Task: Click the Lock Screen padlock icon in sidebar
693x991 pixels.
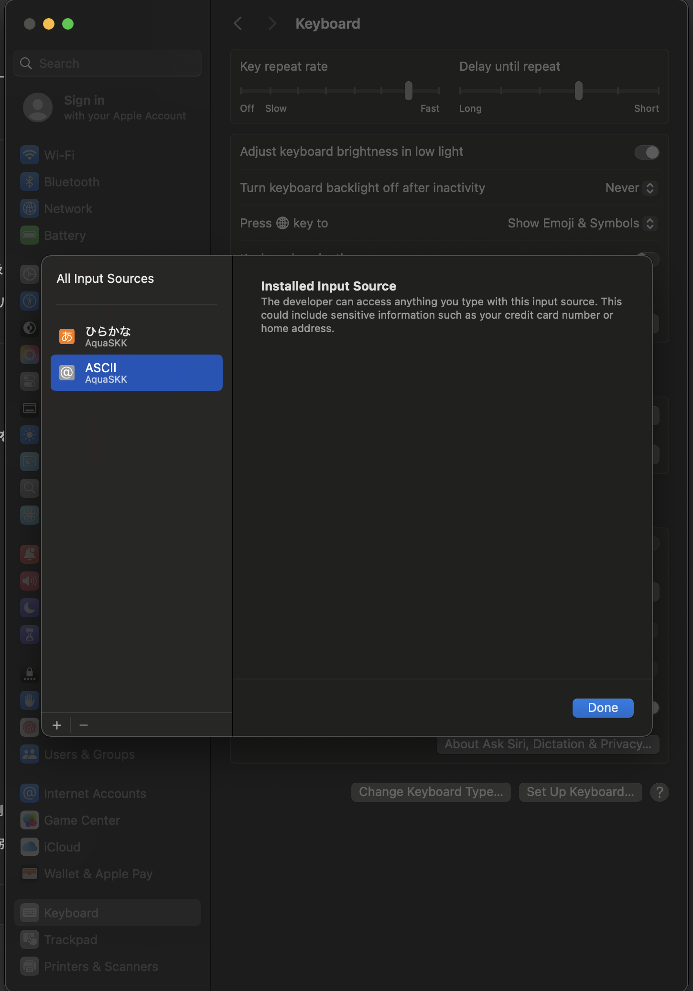Action: (x=30, y=674)
